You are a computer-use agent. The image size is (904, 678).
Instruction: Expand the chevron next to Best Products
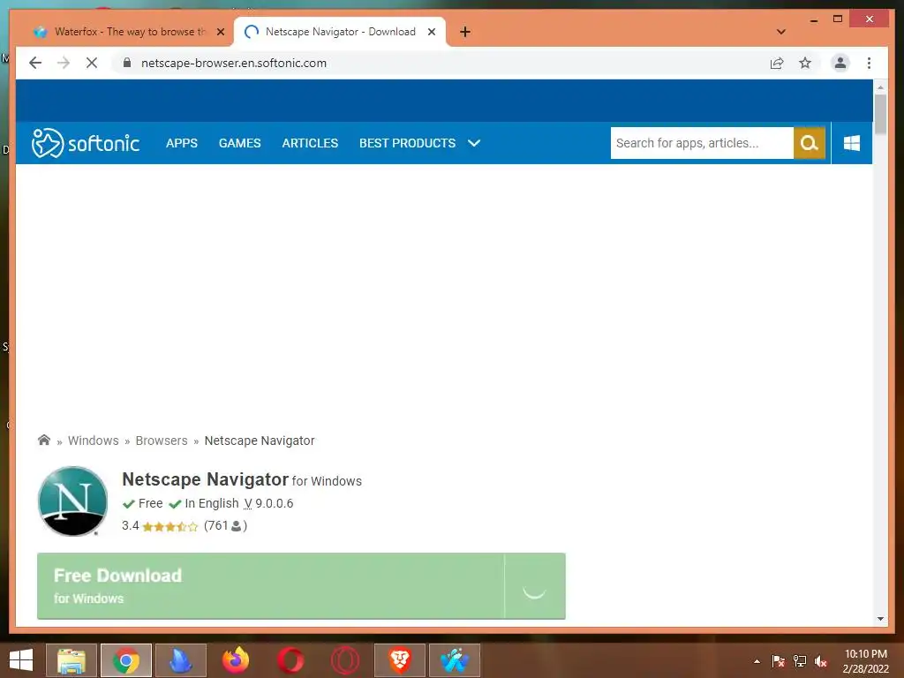(x=474, y=143)
